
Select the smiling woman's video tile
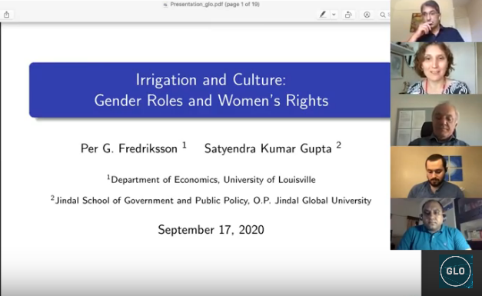pos(436,68)
